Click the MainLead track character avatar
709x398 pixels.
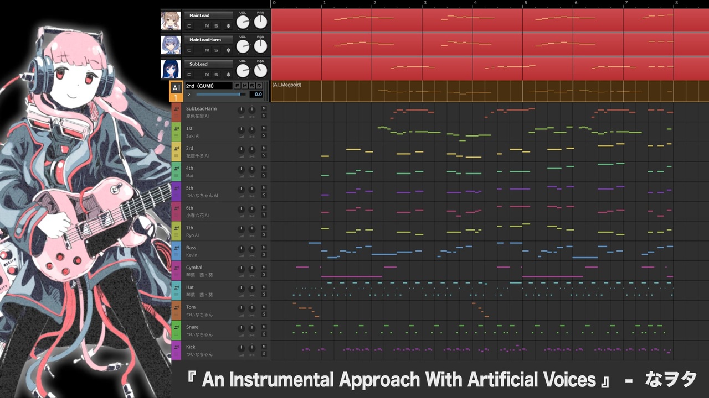(171, 20)
